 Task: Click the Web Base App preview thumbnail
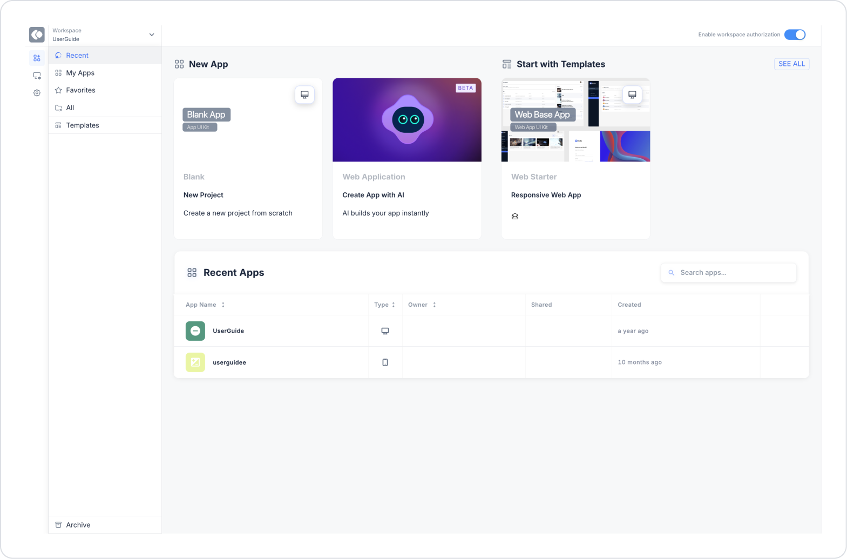click(575, 120)
